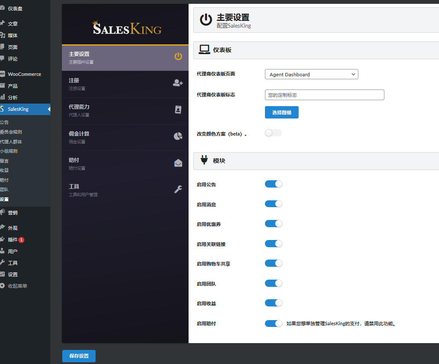Image resolution: width=439 pixels, height=364 pixels.
Task: Click the 产品 products icon
Action: pos(2,86)
